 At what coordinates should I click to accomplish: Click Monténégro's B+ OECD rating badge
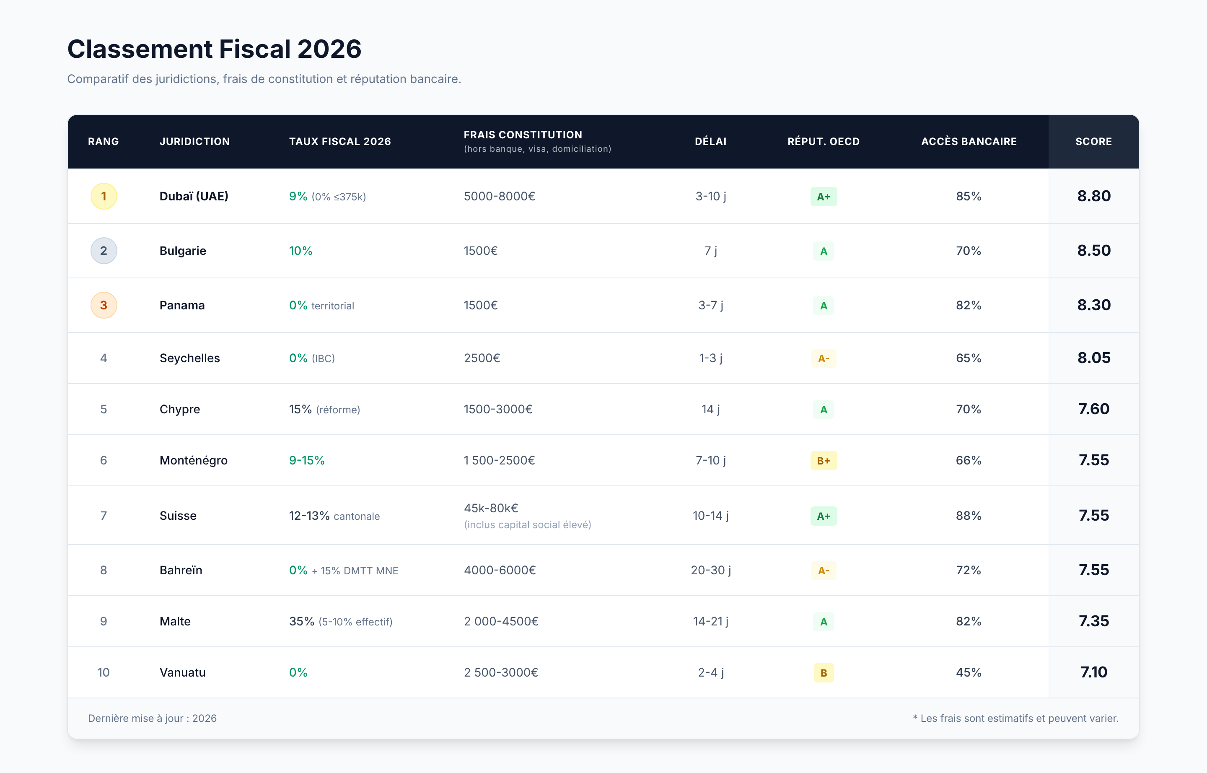point(823,461)
